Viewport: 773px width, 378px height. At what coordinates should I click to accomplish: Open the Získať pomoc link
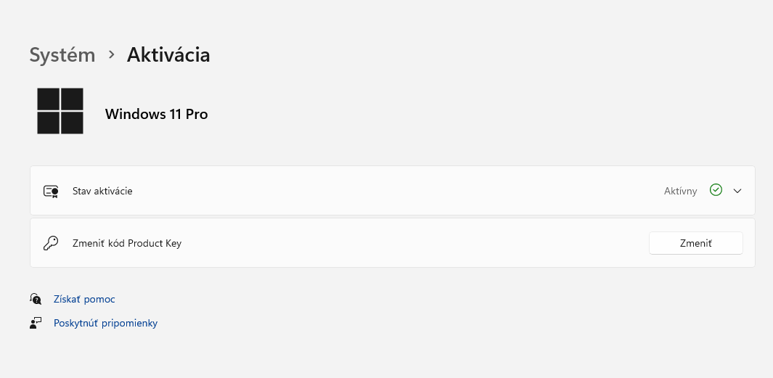(84, 299)
